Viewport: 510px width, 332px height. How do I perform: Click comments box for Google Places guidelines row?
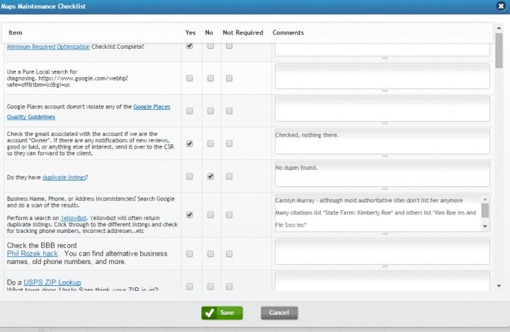pyautogui.click(x=382, y=108)
